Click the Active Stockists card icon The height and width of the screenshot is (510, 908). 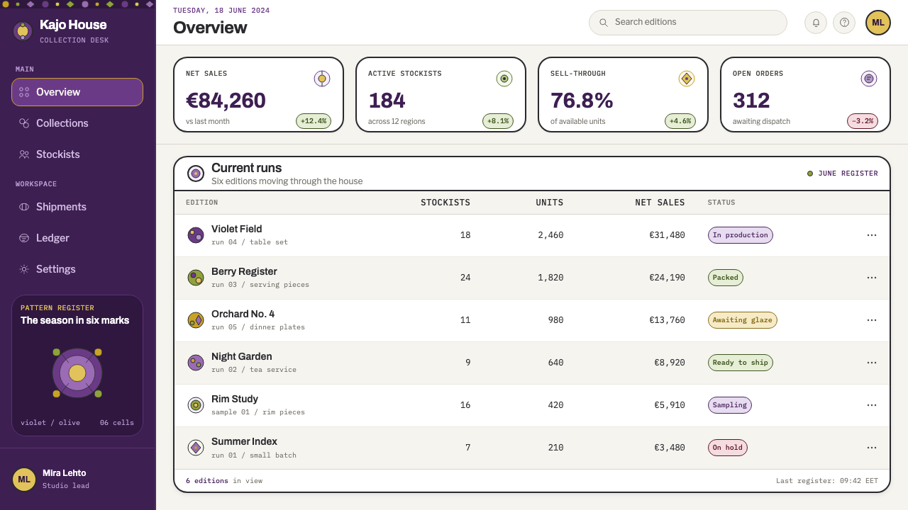(504, 79)
